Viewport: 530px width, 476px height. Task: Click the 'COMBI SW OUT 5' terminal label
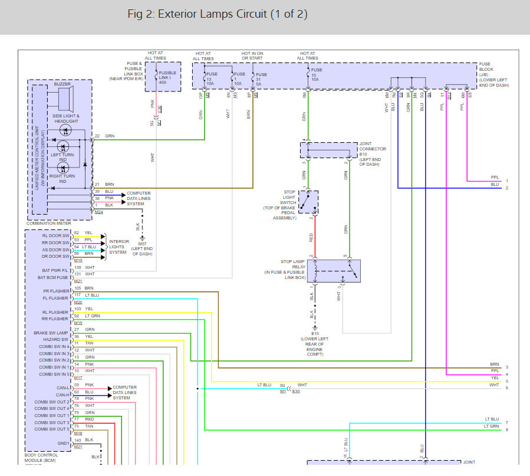(x=52, y=429)
